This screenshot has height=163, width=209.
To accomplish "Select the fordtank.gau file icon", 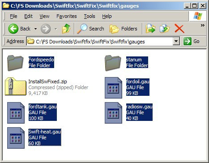I will coord(16,113).
